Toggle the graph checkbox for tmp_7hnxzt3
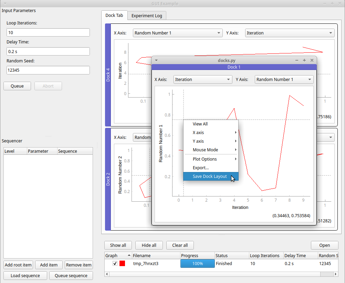 coord(115,264)
